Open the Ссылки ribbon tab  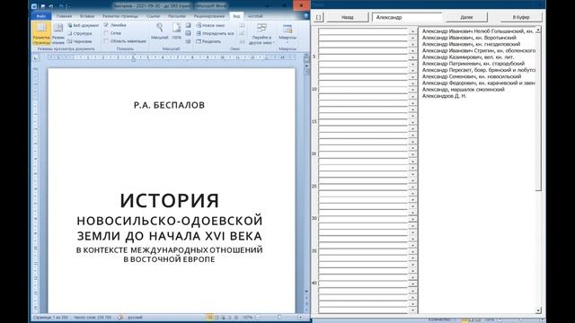point(153,16)
